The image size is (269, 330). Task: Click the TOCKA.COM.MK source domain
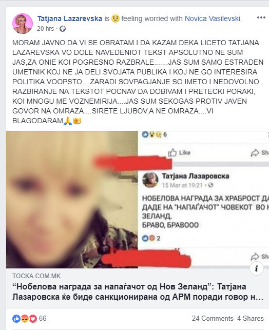coord(36,276)
